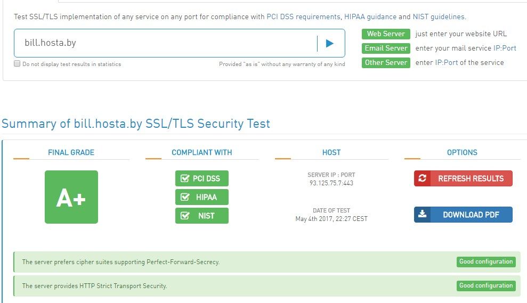Viewport: 527px width, 303px height.
Task: Click the green A+ final grade badge
Action: pyautogui.click(x=71, y=197)
